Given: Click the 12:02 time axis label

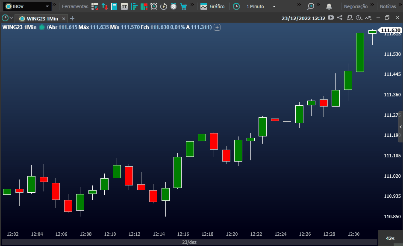Looking at the screenshot, I should [x=12, y=234].
